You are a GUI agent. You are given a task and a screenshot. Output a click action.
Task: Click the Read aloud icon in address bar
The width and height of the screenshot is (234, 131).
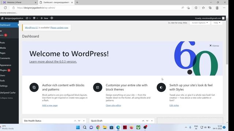183,8
